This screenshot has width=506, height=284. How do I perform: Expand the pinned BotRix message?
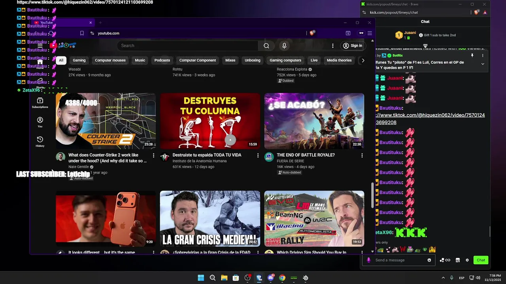[x=482, y=64]
